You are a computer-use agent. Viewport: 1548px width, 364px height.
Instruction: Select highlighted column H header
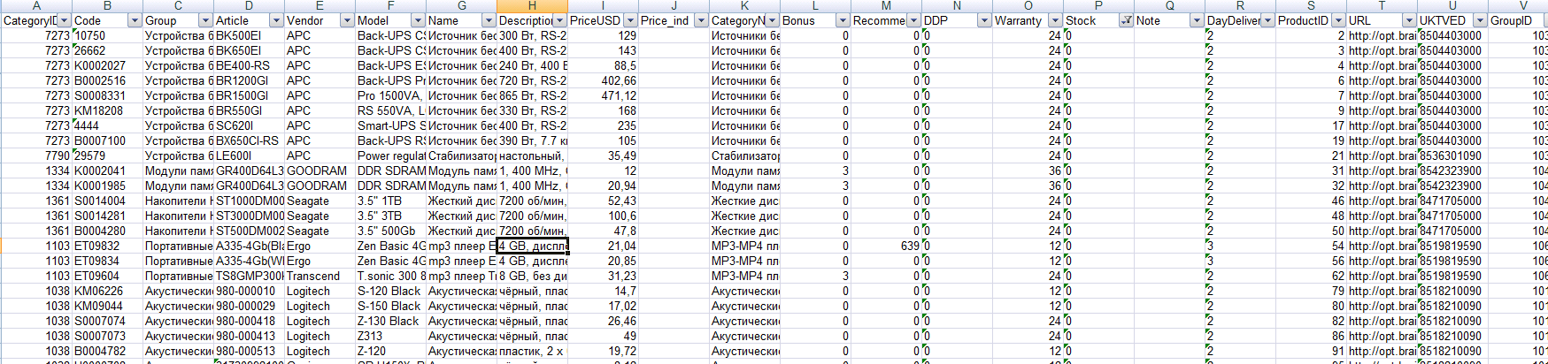pos(532,5)
